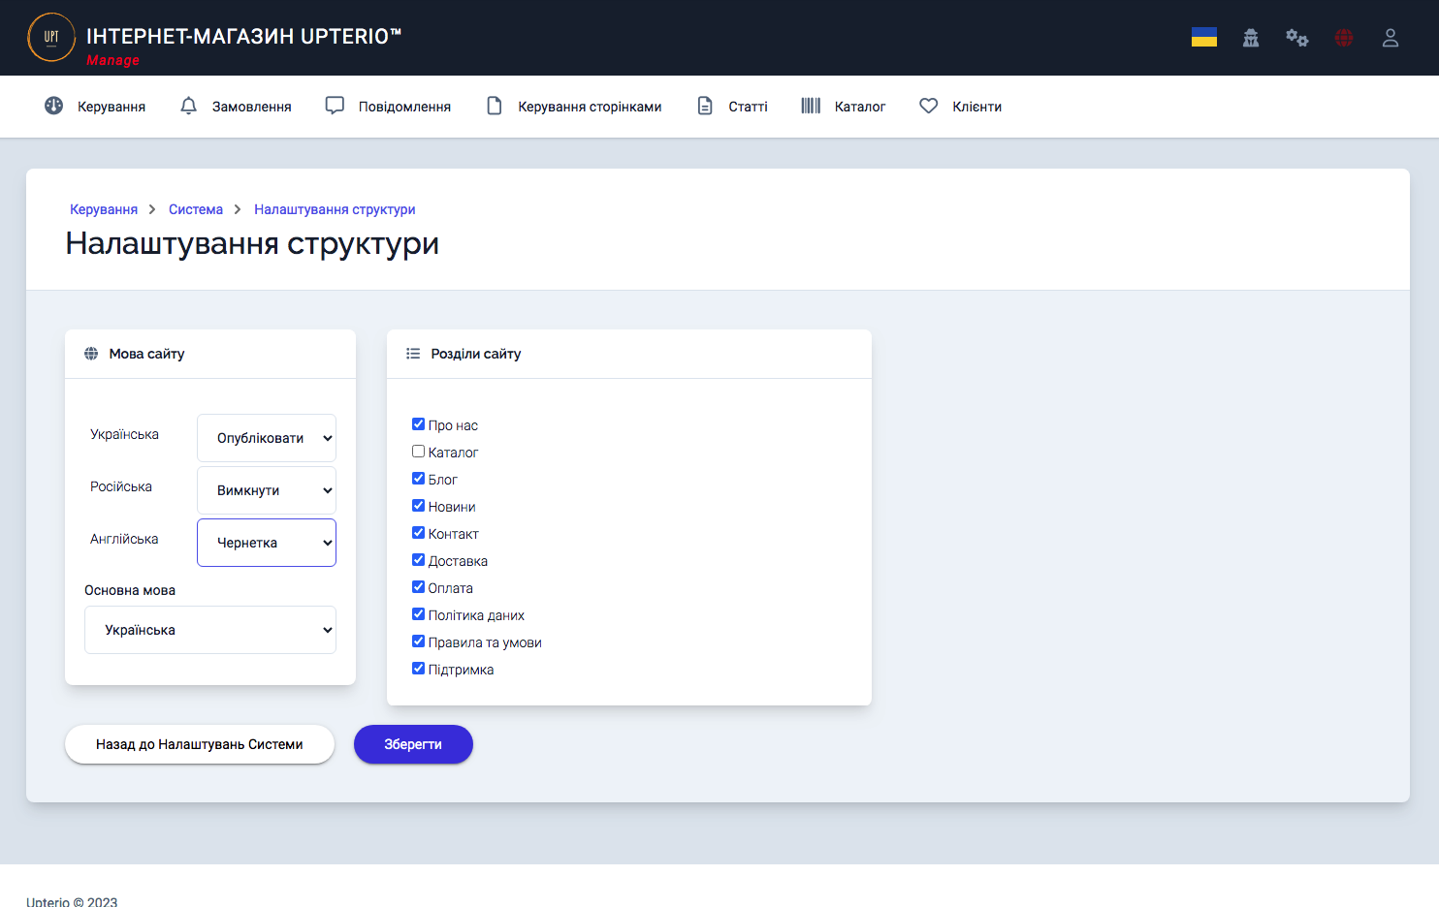
Task: Open the Основна мова dropdown
Action: [210, 630]
